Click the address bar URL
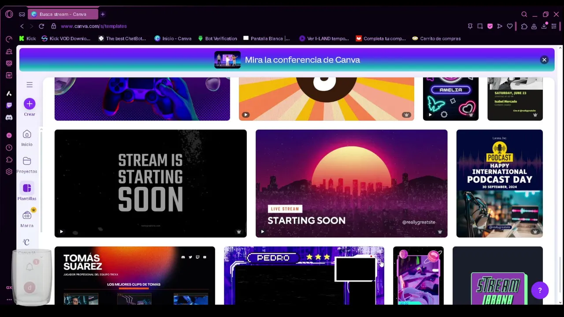 point(94,26)
